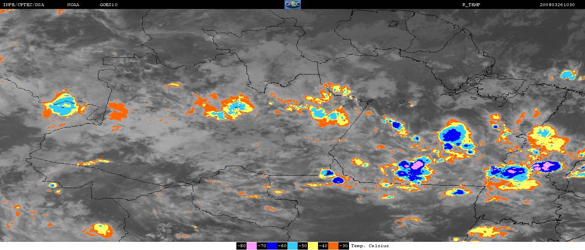Click the NOAA label in header
585x250 pixels.
(x=73, y=5)
